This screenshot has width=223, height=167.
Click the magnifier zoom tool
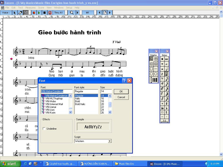[x=72, y=13]
